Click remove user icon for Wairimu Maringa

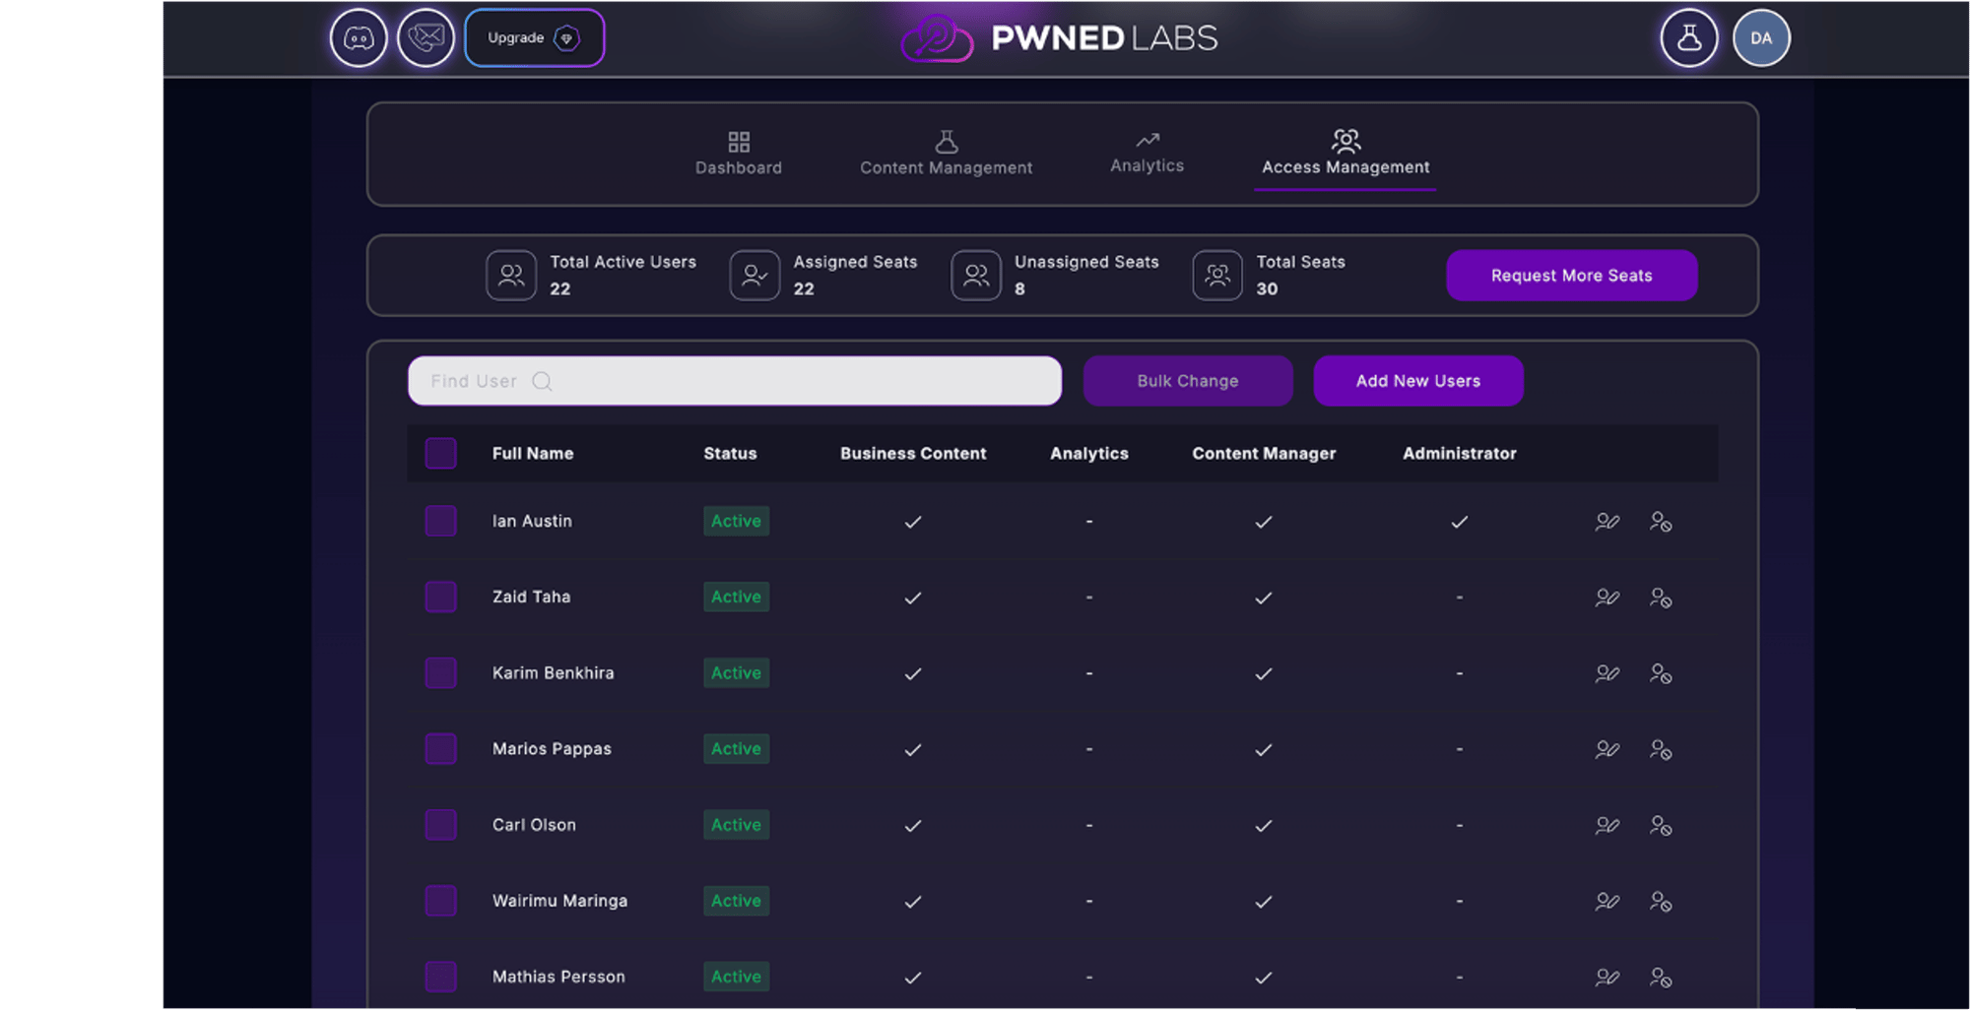[x=1661, y=902]
